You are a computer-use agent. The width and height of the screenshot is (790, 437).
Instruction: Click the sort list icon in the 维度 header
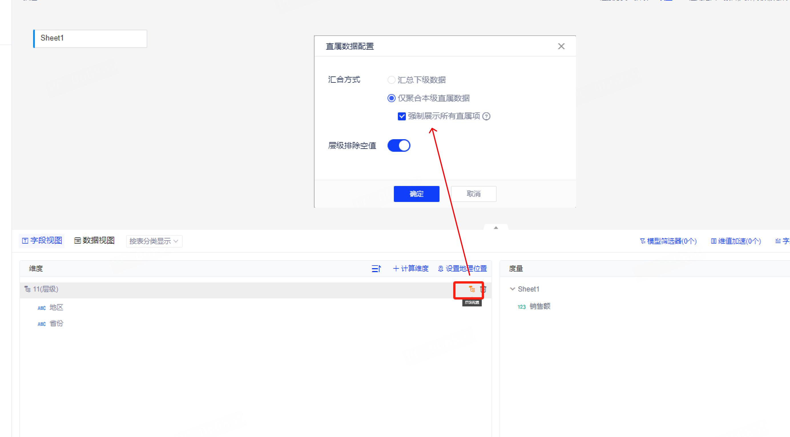tap(376, 269)
